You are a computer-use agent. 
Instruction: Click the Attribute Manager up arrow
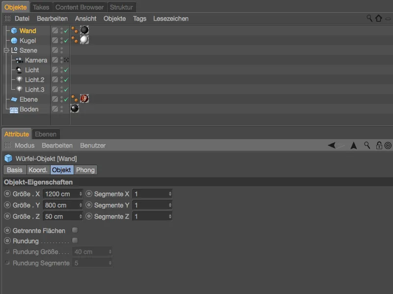point(354,145)
